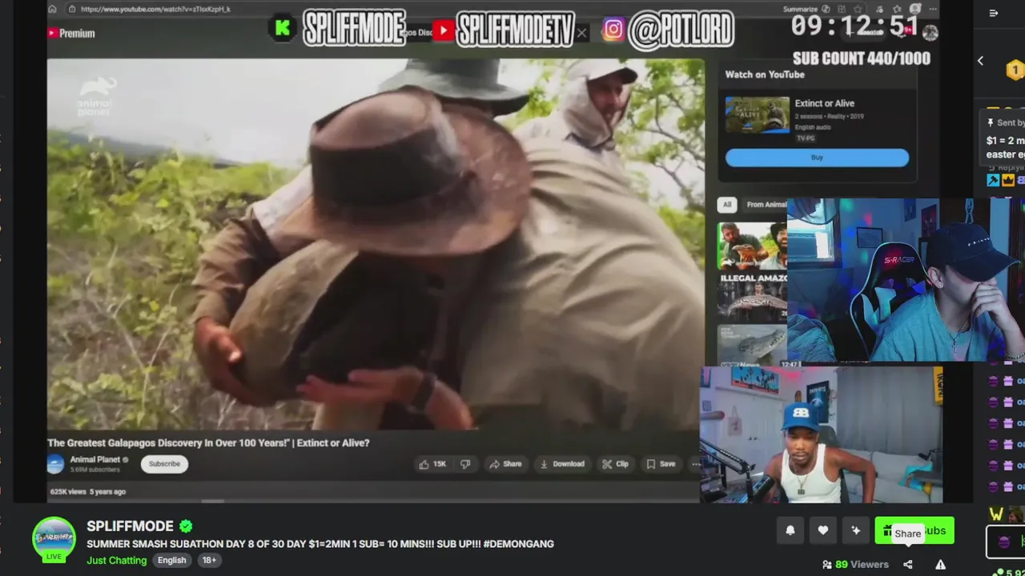
Task: Open the two-men recommended video thumbnail
Action: coord(752,246)
